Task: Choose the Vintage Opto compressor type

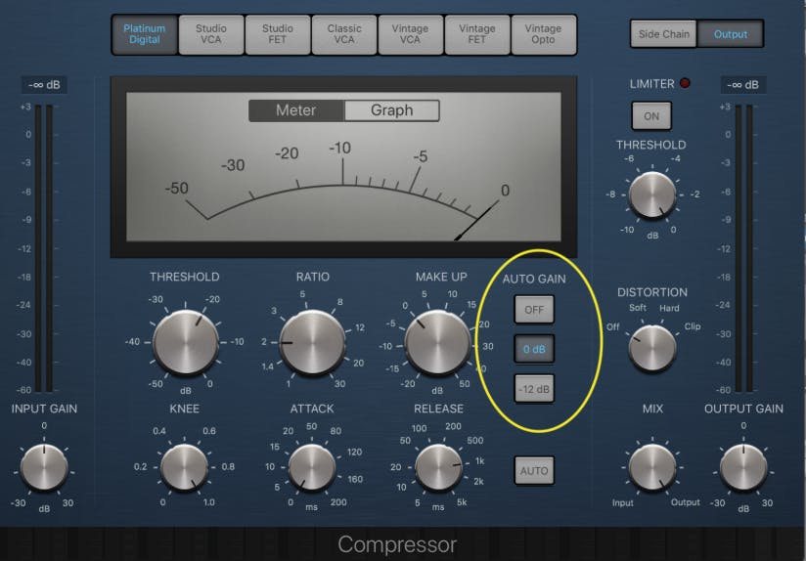Action: click(x=543, y=34)
